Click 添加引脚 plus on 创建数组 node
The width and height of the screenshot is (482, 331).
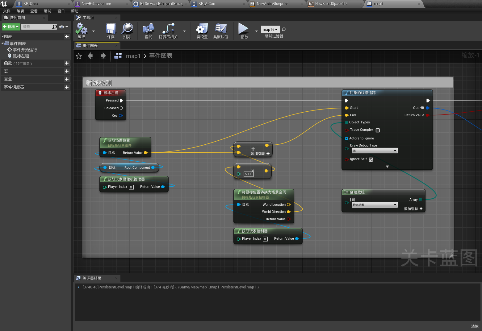[x=421, y=209]
